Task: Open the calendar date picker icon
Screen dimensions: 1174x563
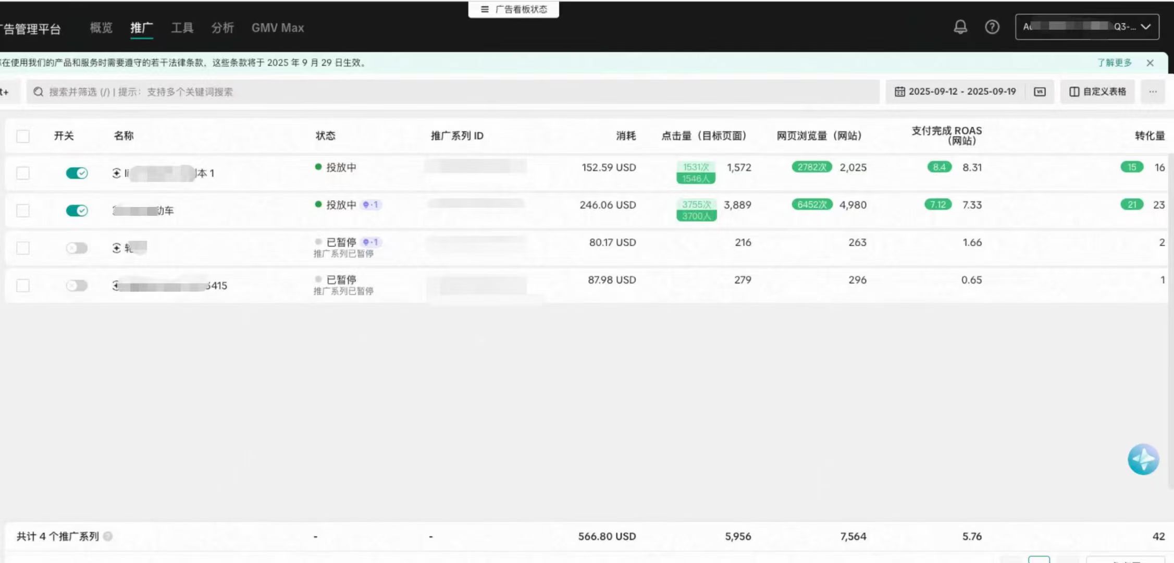Action: coord(901,91)
